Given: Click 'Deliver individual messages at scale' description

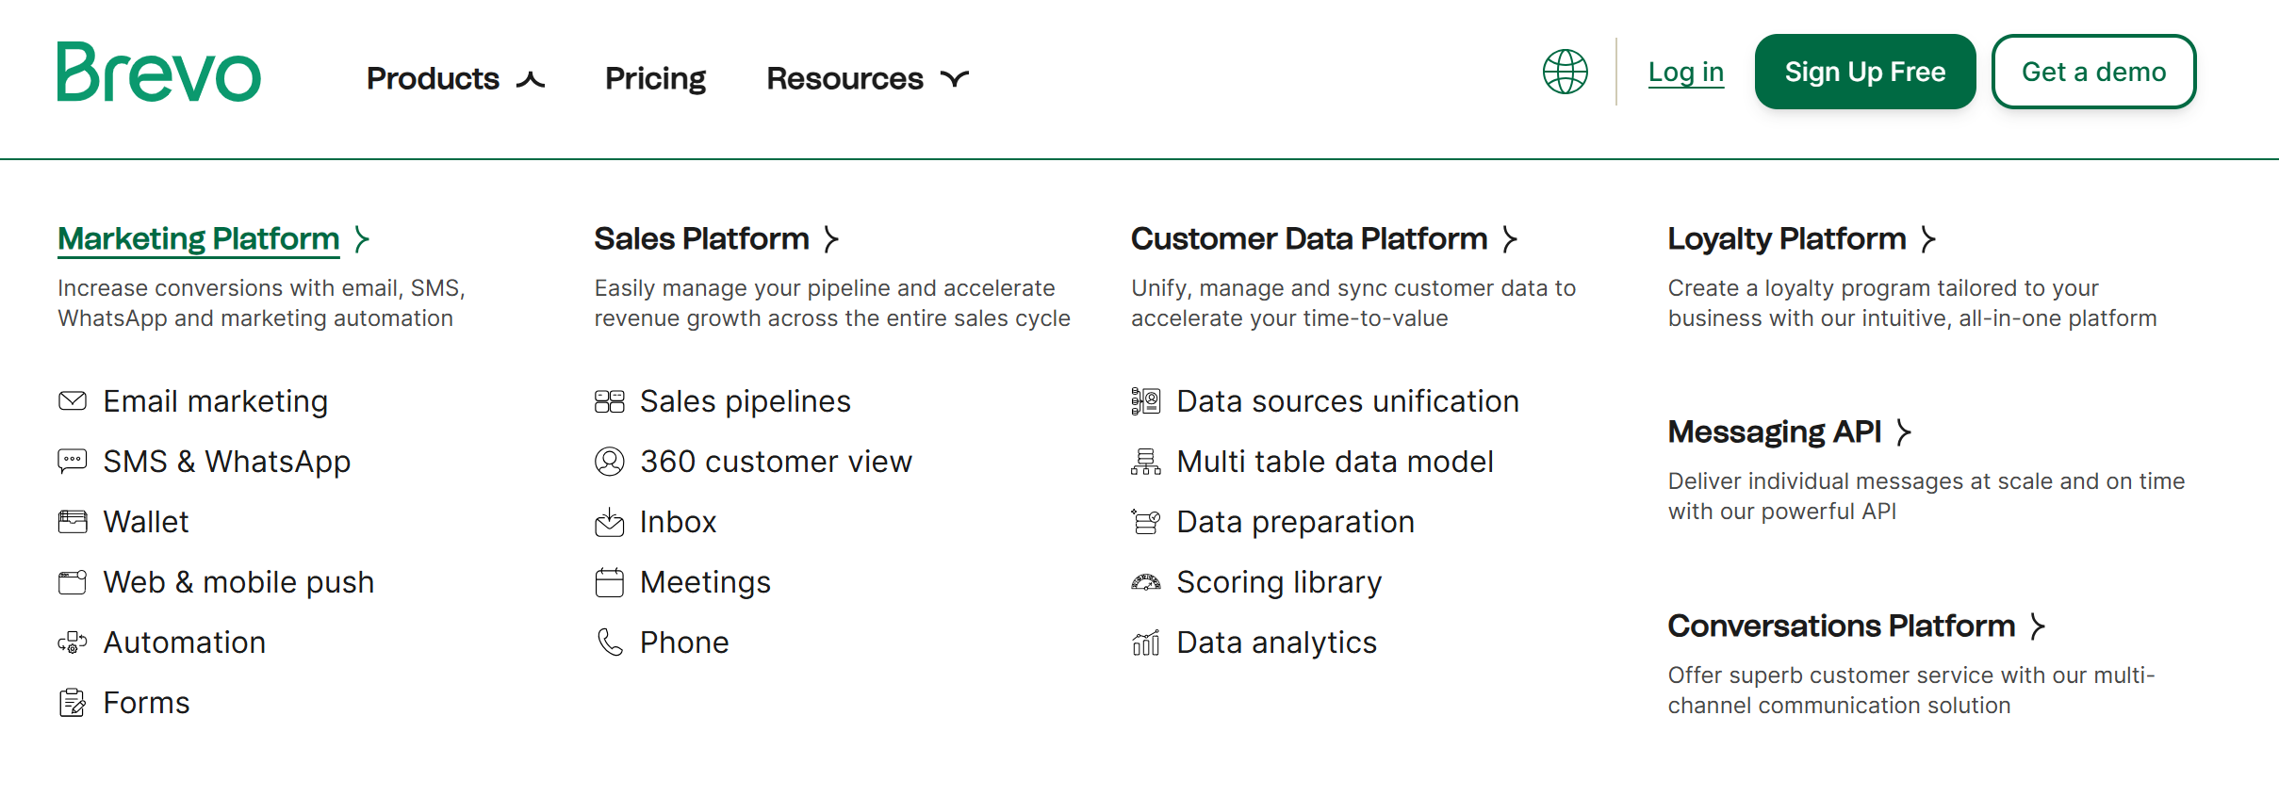Looking at the screenshot, I should pyautogui.click(x=1926, y=496).
